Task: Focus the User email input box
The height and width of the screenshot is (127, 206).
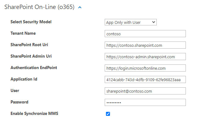Action: click(145, 91)
